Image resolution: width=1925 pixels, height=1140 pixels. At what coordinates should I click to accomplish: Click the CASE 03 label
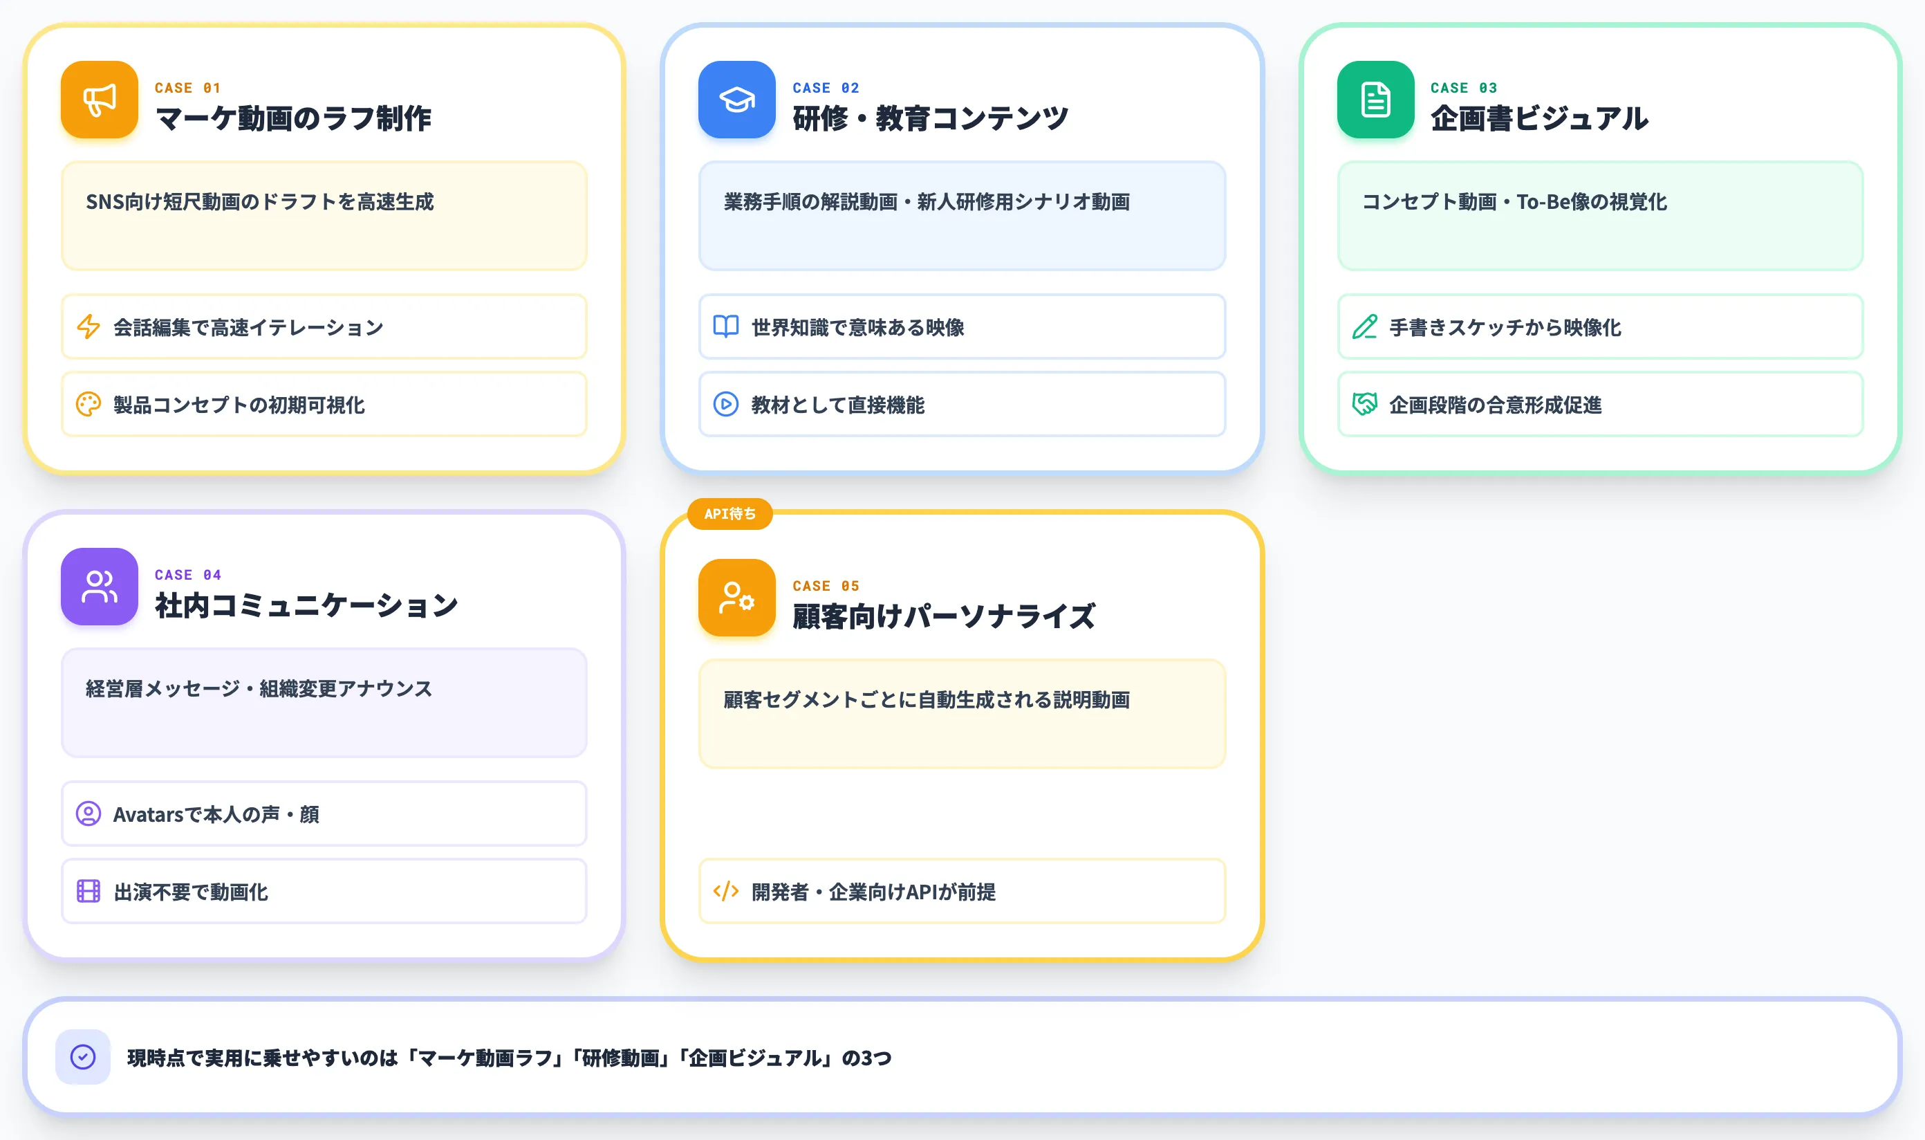coord(1464,88)
